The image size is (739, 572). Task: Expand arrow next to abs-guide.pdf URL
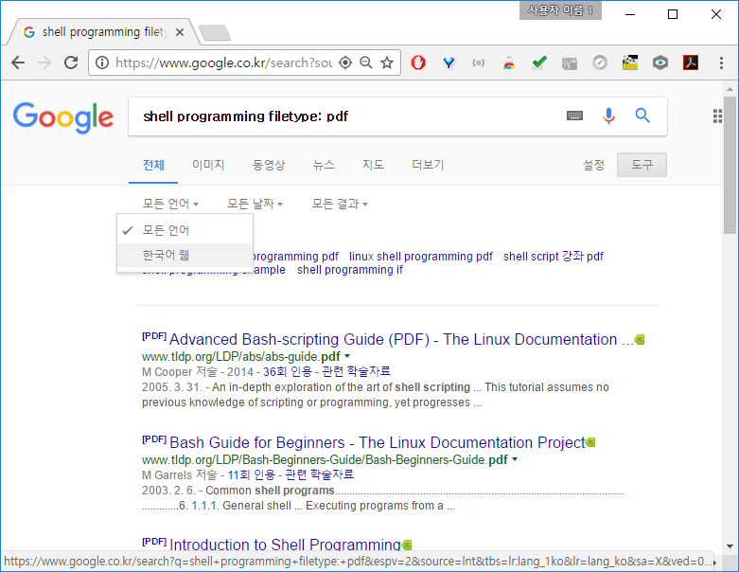(347, 356)
